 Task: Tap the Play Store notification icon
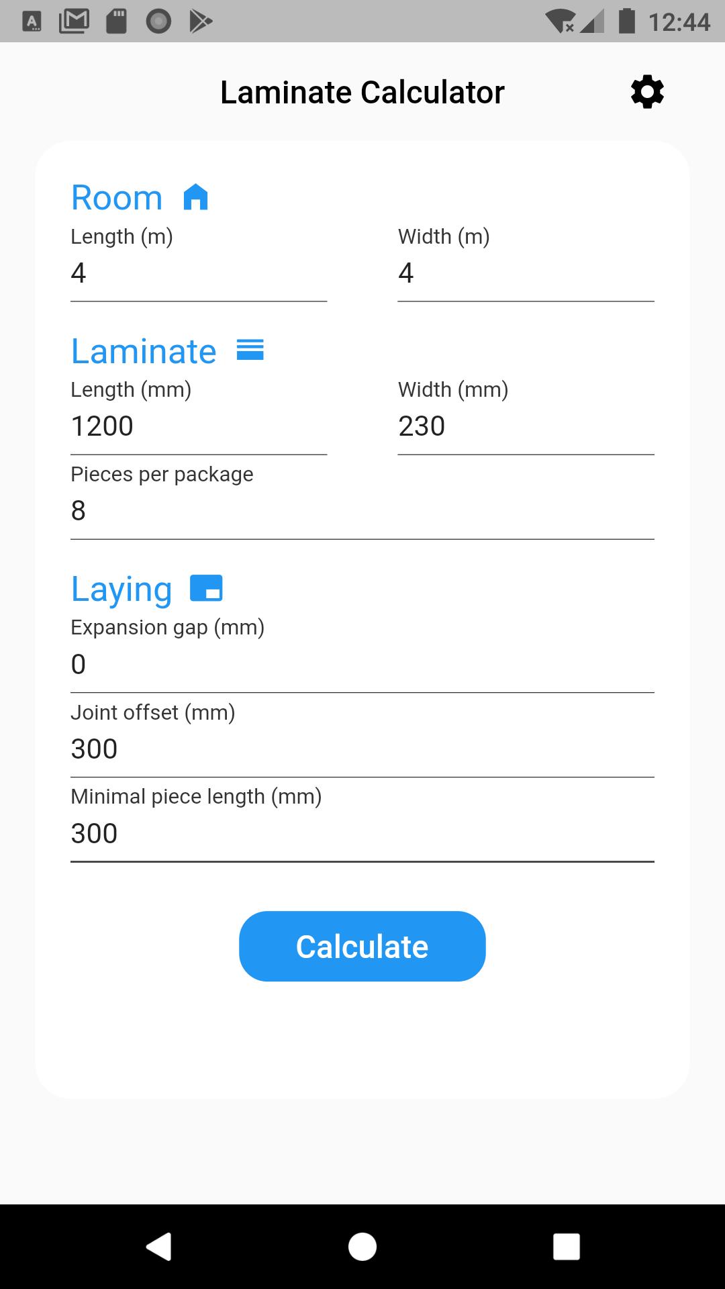[200, 21]
